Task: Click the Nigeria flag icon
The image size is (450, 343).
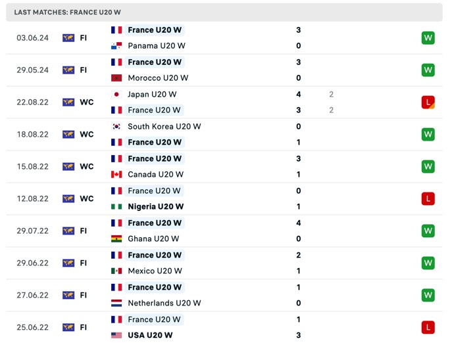Action: pyautogui.click(x=116, y=206)
